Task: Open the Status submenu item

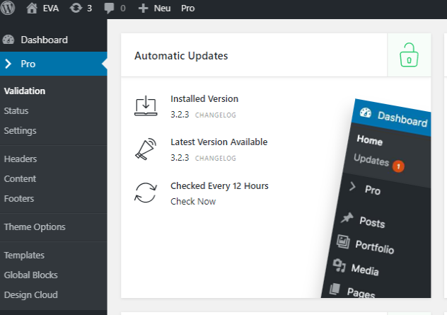Action: click(x=16, y=110)
